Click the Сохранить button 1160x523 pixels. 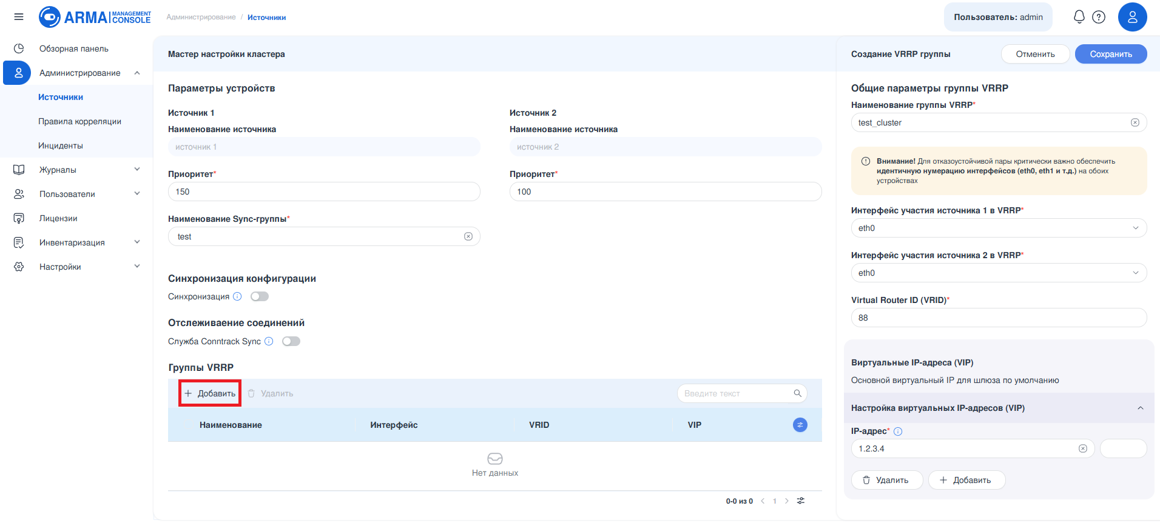click(1111, 54)
